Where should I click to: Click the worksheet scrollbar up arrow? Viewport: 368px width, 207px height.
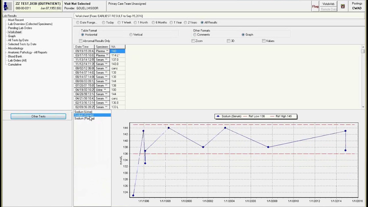pos(363,47)
